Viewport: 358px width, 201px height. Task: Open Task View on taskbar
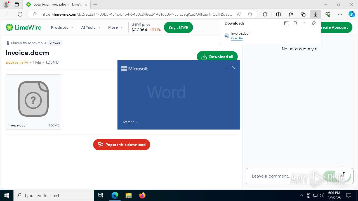tap(101, 195)
